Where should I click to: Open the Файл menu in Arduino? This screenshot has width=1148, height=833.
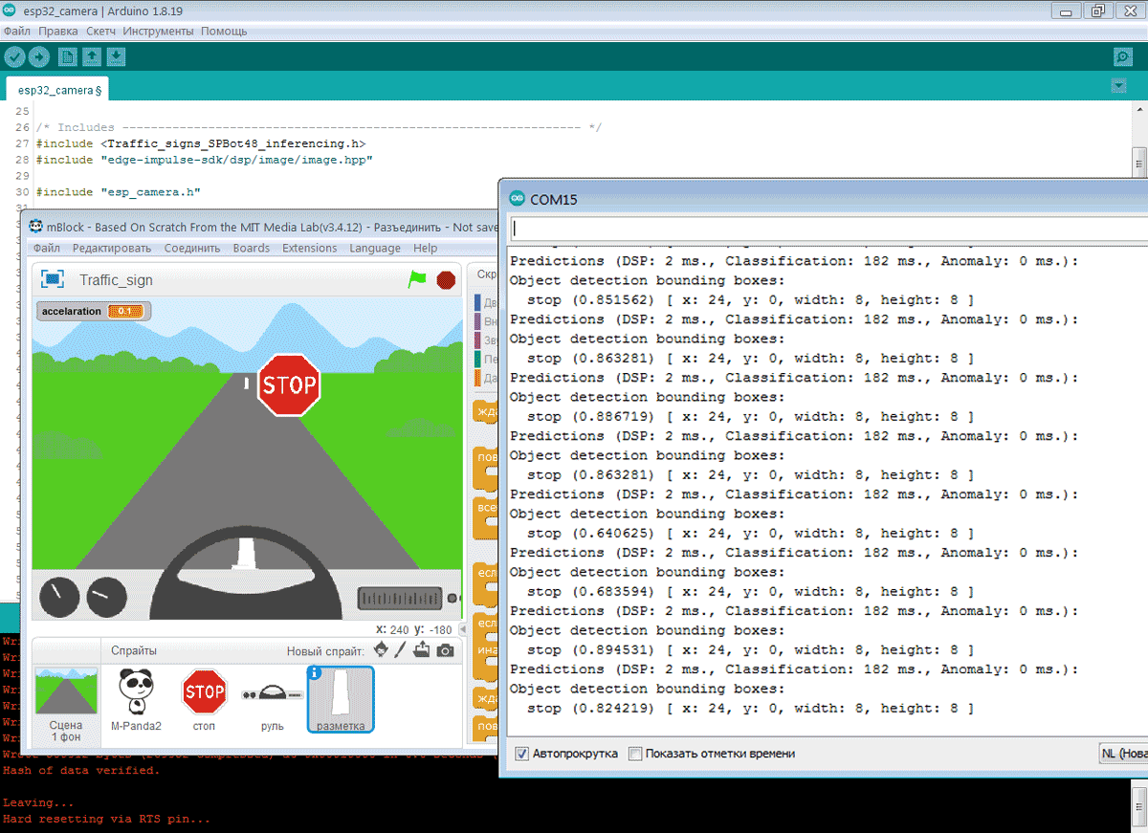coord(17,32)
